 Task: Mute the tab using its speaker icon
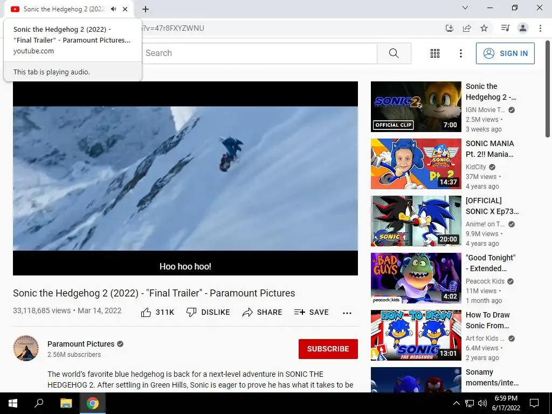click(x=113, y=9)
